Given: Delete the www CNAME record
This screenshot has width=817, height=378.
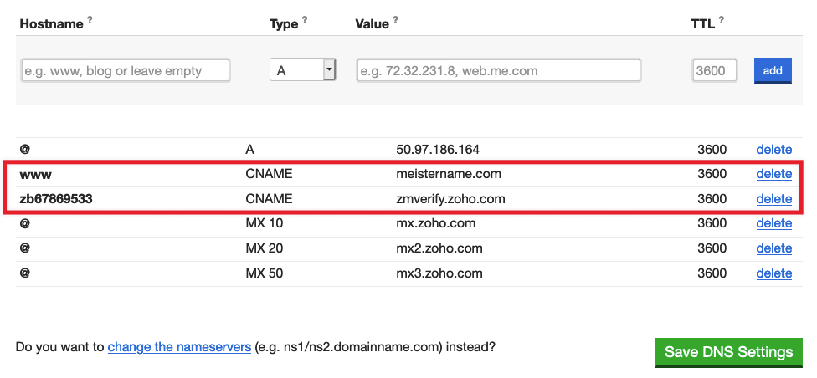Looking at the screenshot, I should pyautogui.click(x=773, y=174).
